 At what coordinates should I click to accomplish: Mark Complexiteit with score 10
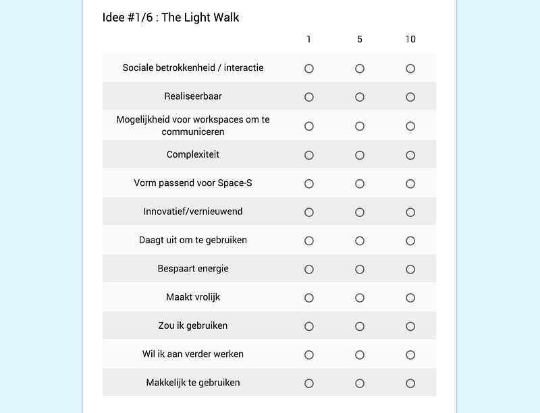click(410, 155)
